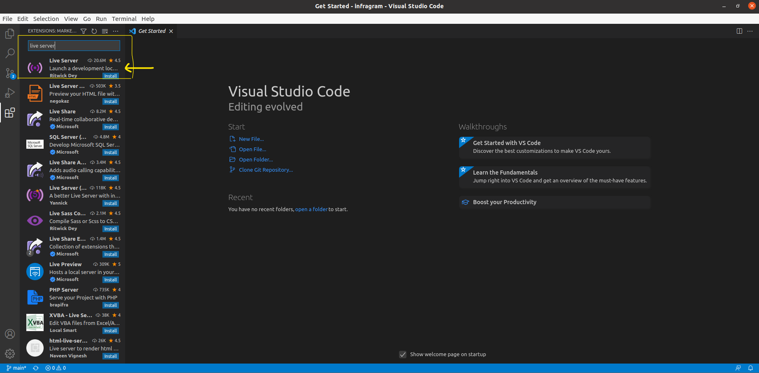Image resolution: width=759 pixels, height=373 pixels.
Task: Click the Open File... link
Action: (253, 149)
